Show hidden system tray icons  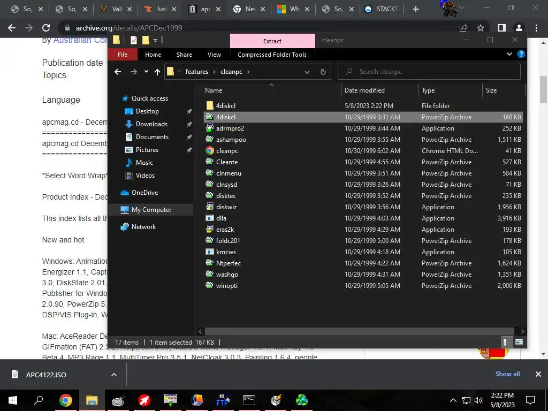(x=453, y=400)
